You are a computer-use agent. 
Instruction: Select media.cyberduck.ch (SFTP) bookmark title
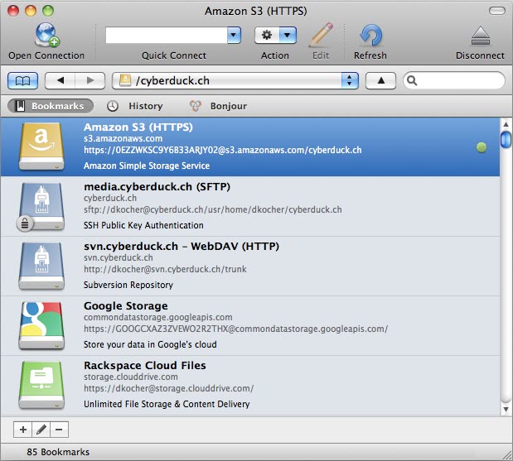pyautogui.click(x=157, y=187)
